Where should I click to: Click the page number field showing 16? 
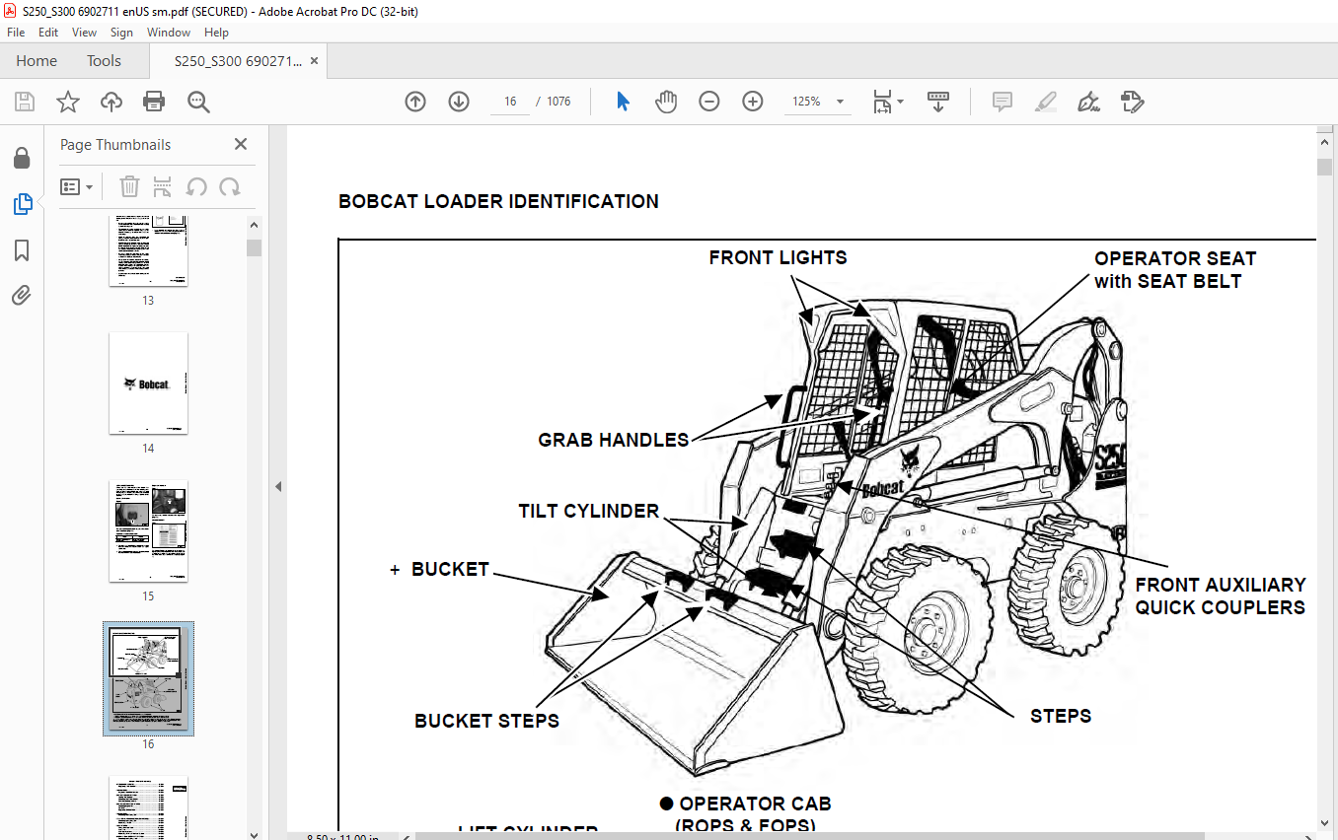510,102
